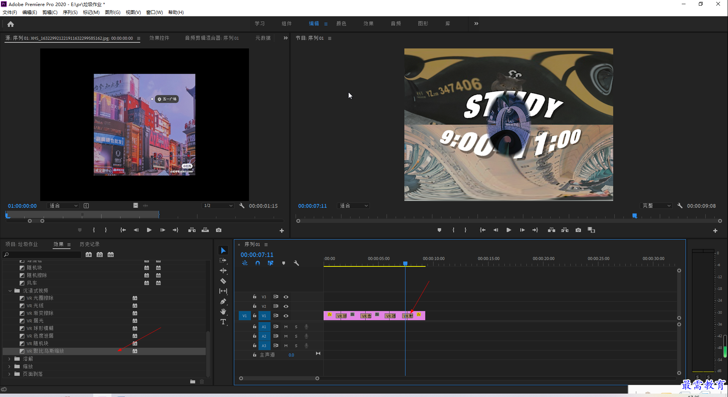Switch to 效果控件 tab
The image size is (728, 397).
click(159, 38)
